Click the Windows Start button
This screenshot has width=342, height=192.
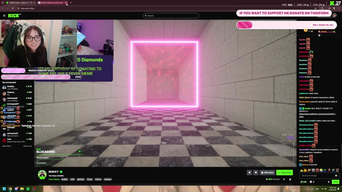4,189
